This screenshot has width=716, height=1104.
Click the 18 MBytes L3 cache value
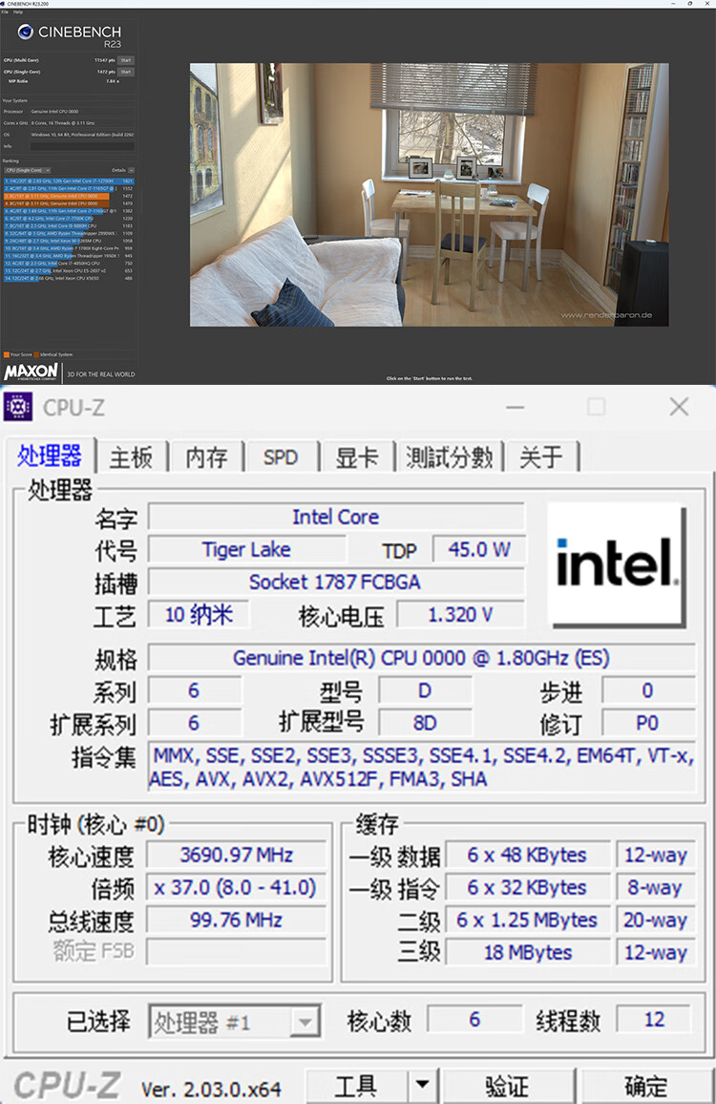pyautogui.click(x=528, y=952)
